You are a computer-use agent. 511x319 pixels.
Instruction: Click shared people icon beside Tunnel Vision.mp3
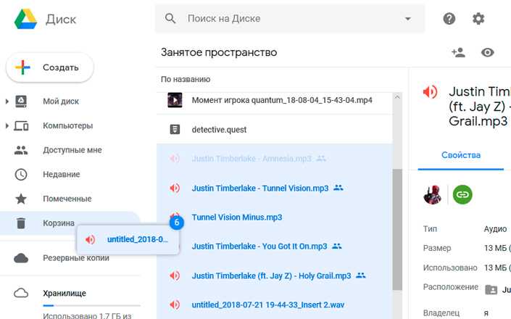[x=338, y=188]
